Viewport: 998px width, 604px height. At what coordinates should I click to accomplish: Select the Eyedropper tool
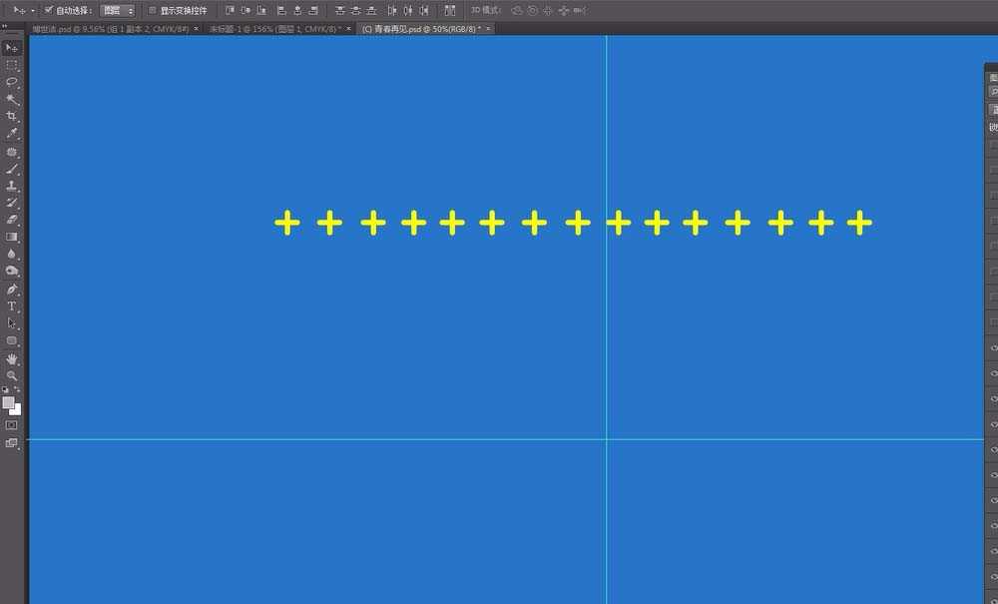(12, 133)
